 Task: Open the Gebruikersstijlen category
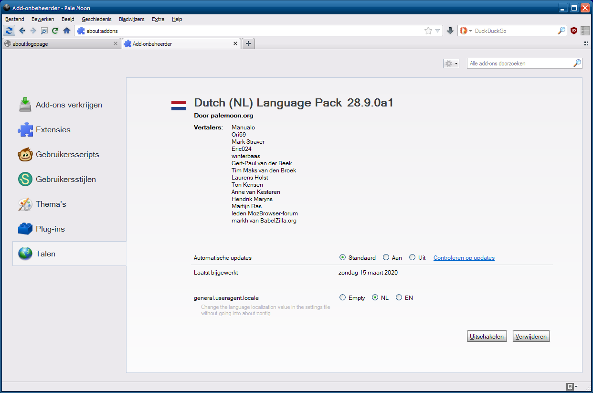69,179
